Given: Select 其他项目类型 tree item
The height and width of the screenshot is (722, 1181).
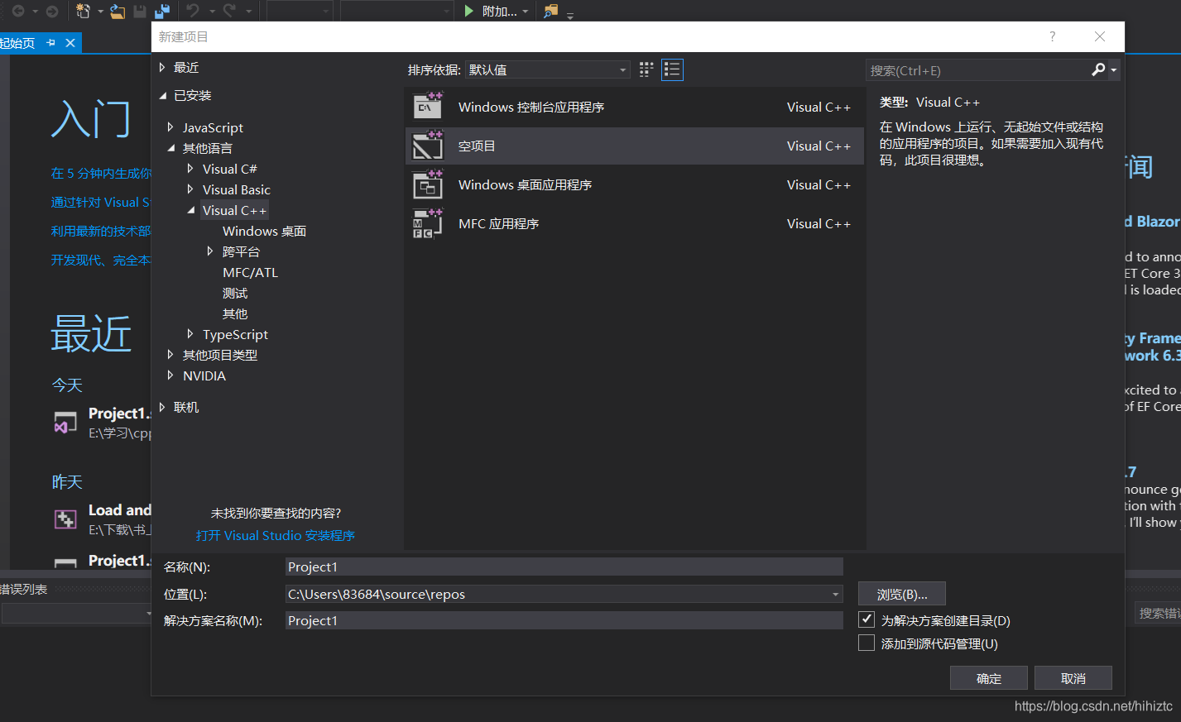Looking at the screenshot, I should point(220,355).
